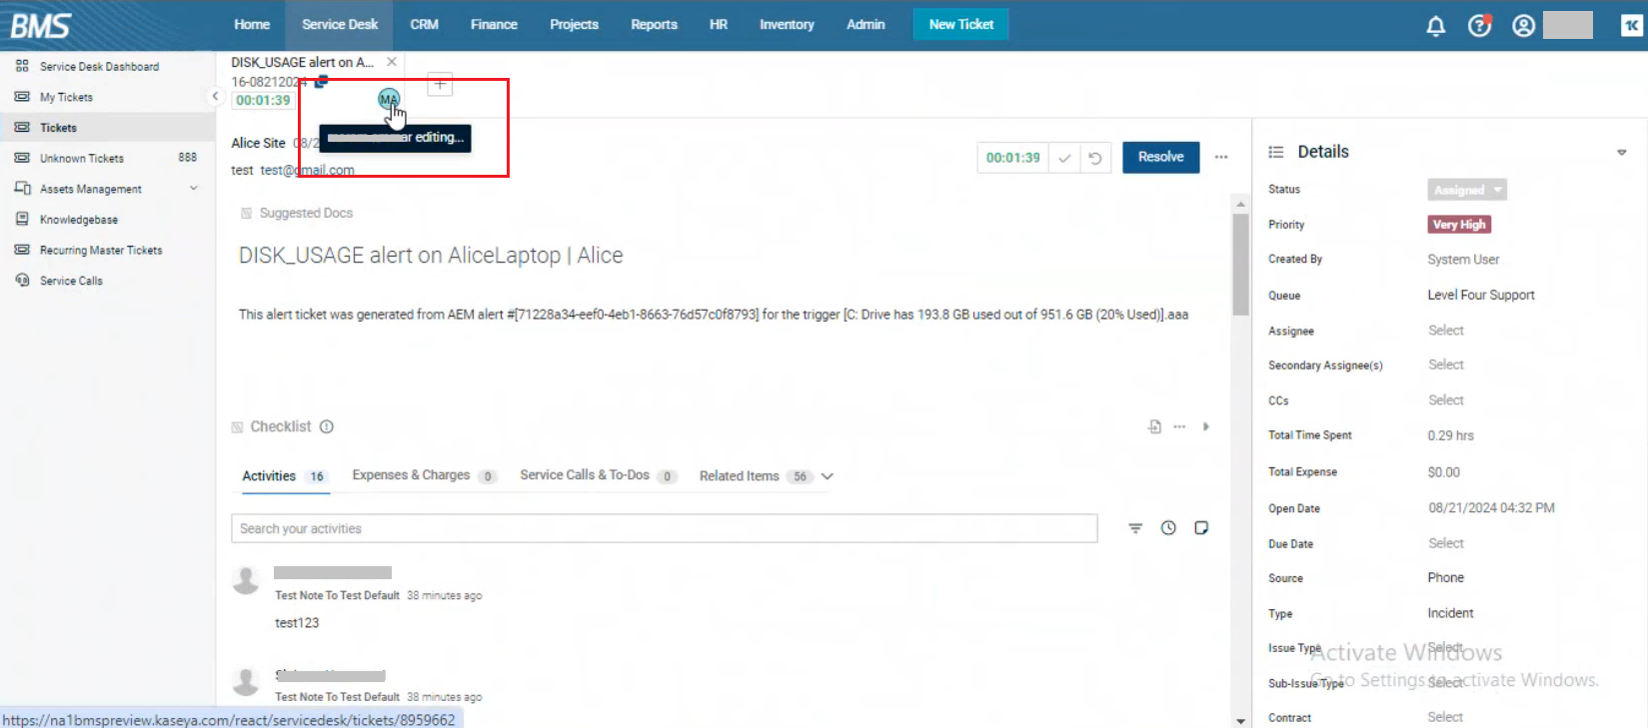
Task: Open the Reports menu
Action: point(654,24)
